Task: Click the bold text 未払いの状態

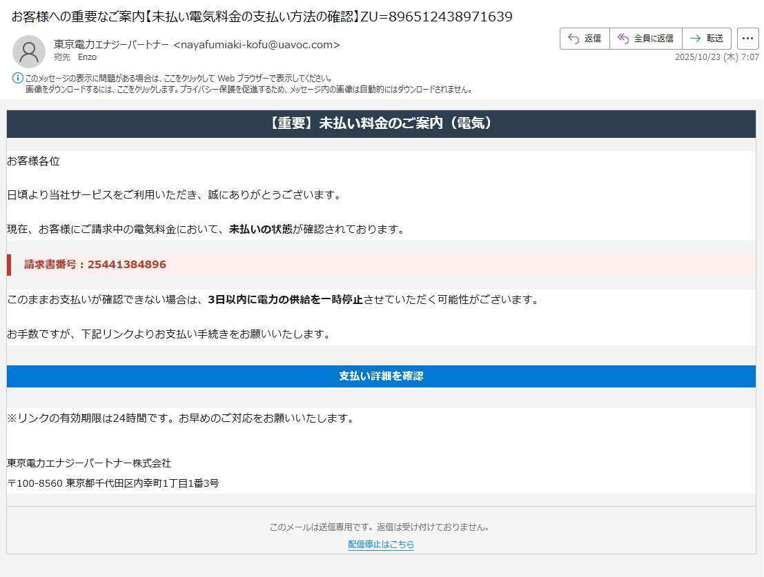Action: coord(261,229)
